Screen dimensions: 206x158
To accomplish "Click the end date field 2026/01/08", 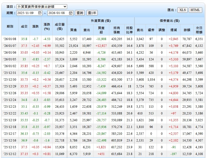I will pos(60,13).
